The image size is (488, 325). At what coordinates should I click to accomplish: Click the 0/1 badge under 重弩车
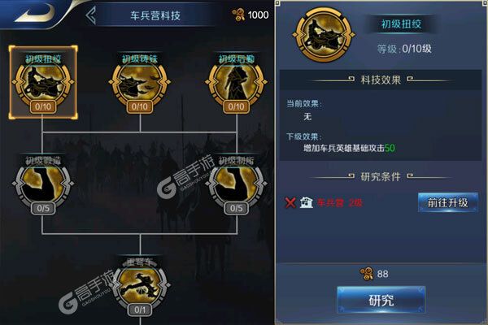pyautogui.click(x=140, y=310)
